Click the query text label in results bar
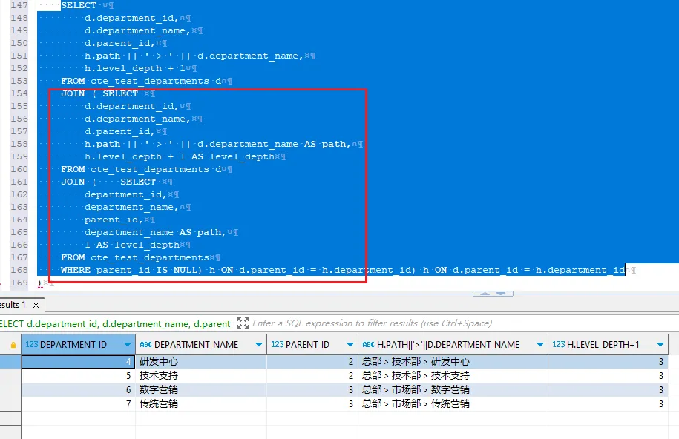This screenshot has width=679, height=439. [115, 323]
